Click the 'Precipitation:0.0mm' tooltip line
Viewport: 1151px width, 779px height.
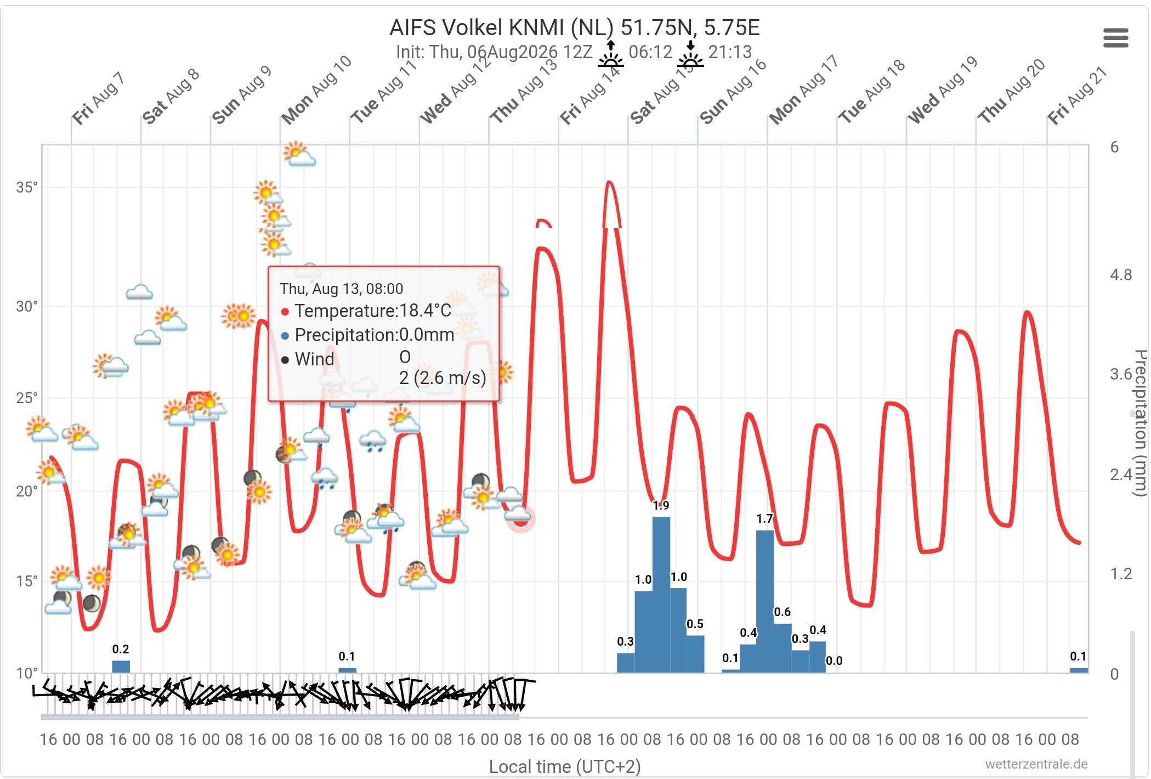click(x=375, y=335)
